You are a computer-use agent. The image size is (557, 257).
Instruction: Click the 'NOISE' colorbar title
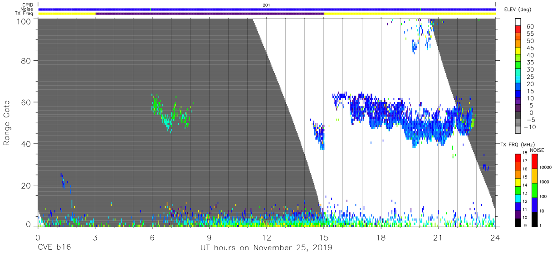(536, 150)
